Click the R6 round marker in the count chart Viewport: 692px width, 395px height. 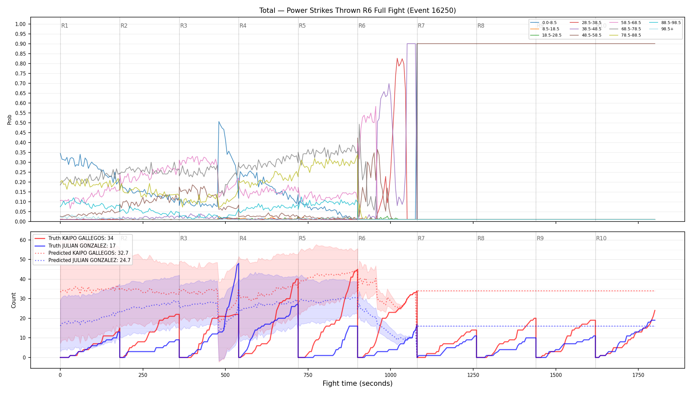[362, 238]
